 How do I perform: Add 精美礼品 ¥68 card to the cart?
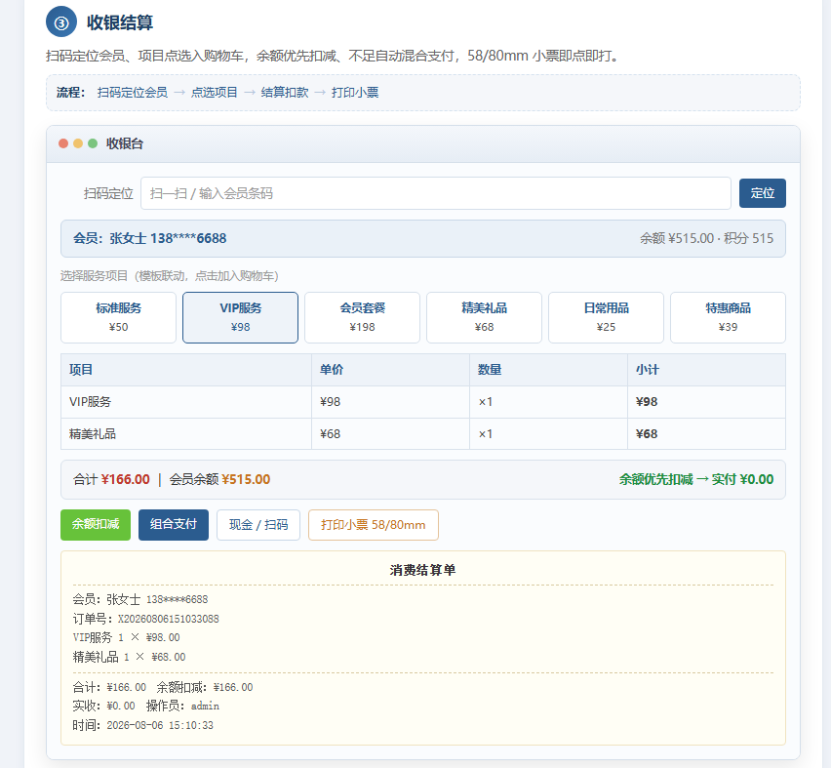click(484, 317)
